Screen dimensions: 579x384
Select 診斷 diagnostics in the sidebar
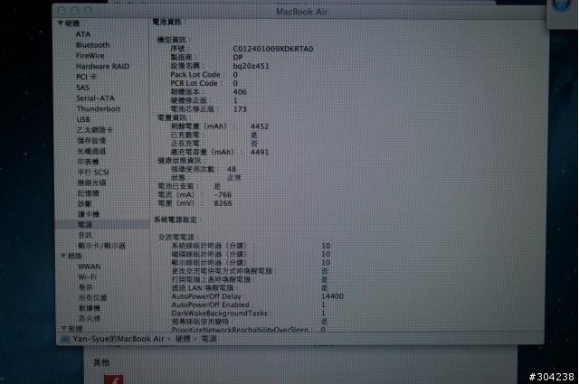(84, 204)
